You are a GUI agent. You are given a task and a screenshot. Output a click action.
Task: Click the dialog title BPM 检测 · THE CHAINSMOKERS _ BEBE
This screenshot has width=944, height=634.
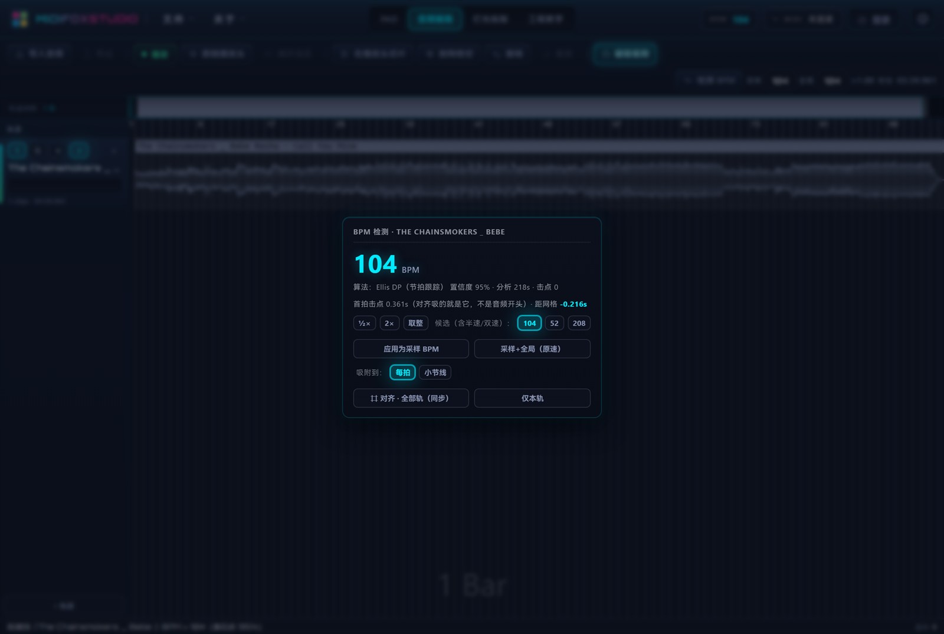click(x=429, y=232)
